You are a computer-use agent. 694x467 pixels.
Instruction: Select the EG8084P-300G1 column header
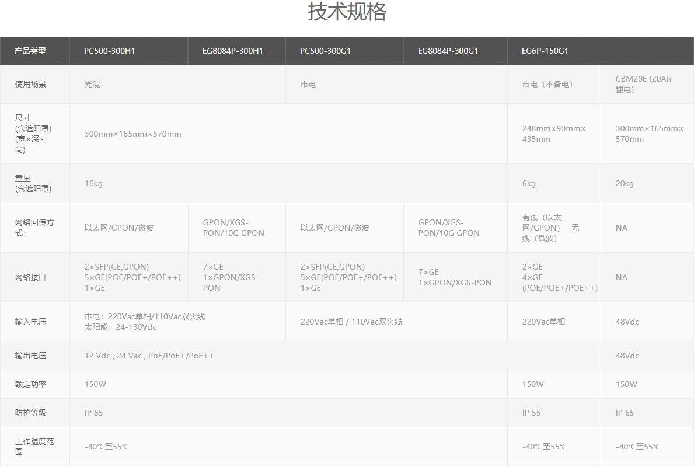click(x=455, y=51)
